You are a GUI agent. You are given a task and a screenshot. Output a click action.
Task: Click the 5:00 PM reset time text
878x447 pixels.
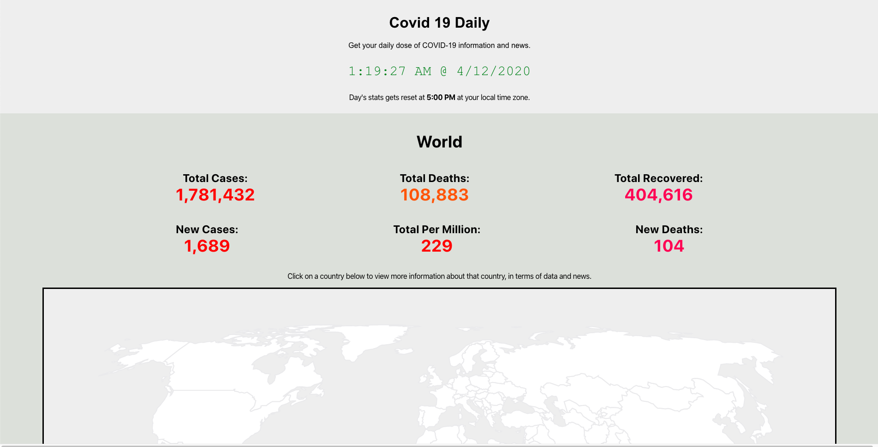tap(441, 98)
